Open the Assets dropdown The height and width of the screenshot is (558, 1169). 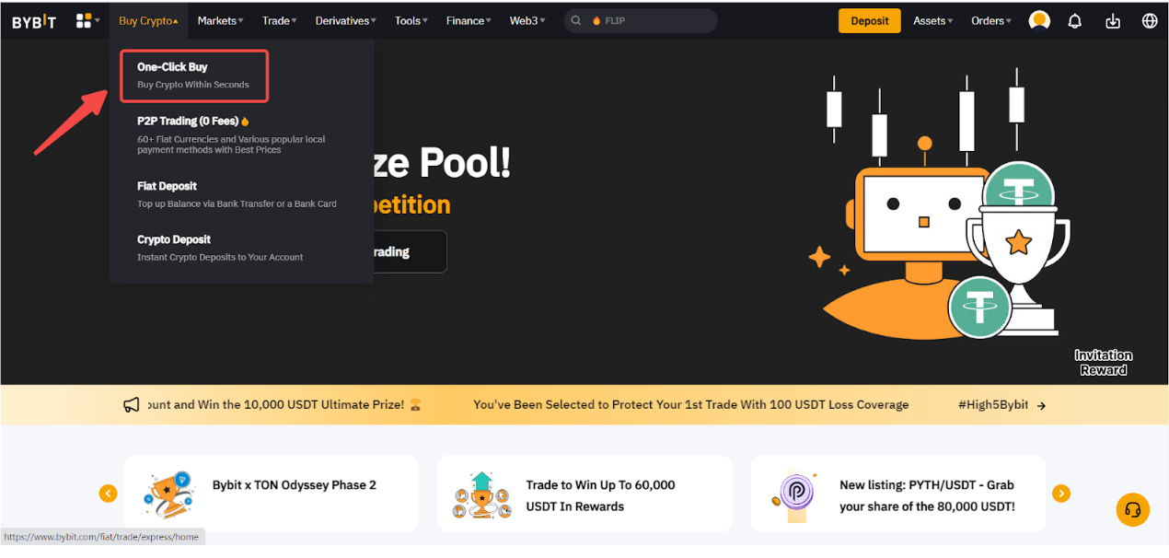[x=932, y=20]
